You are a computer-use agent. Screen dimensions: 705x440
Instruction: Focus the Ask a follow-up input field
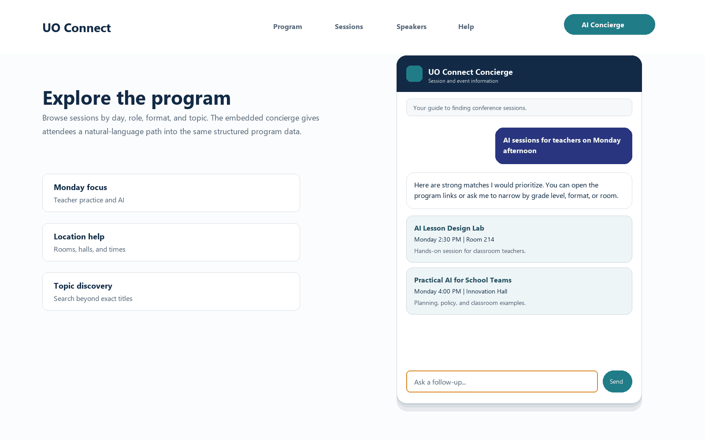pyautogui.click(x=502, y=381)
